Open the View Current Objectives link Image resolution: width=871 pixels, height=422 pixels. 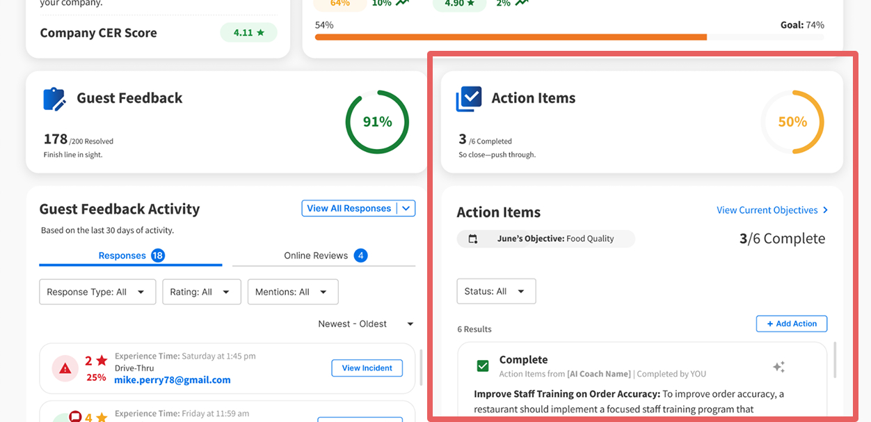[772, 210]
